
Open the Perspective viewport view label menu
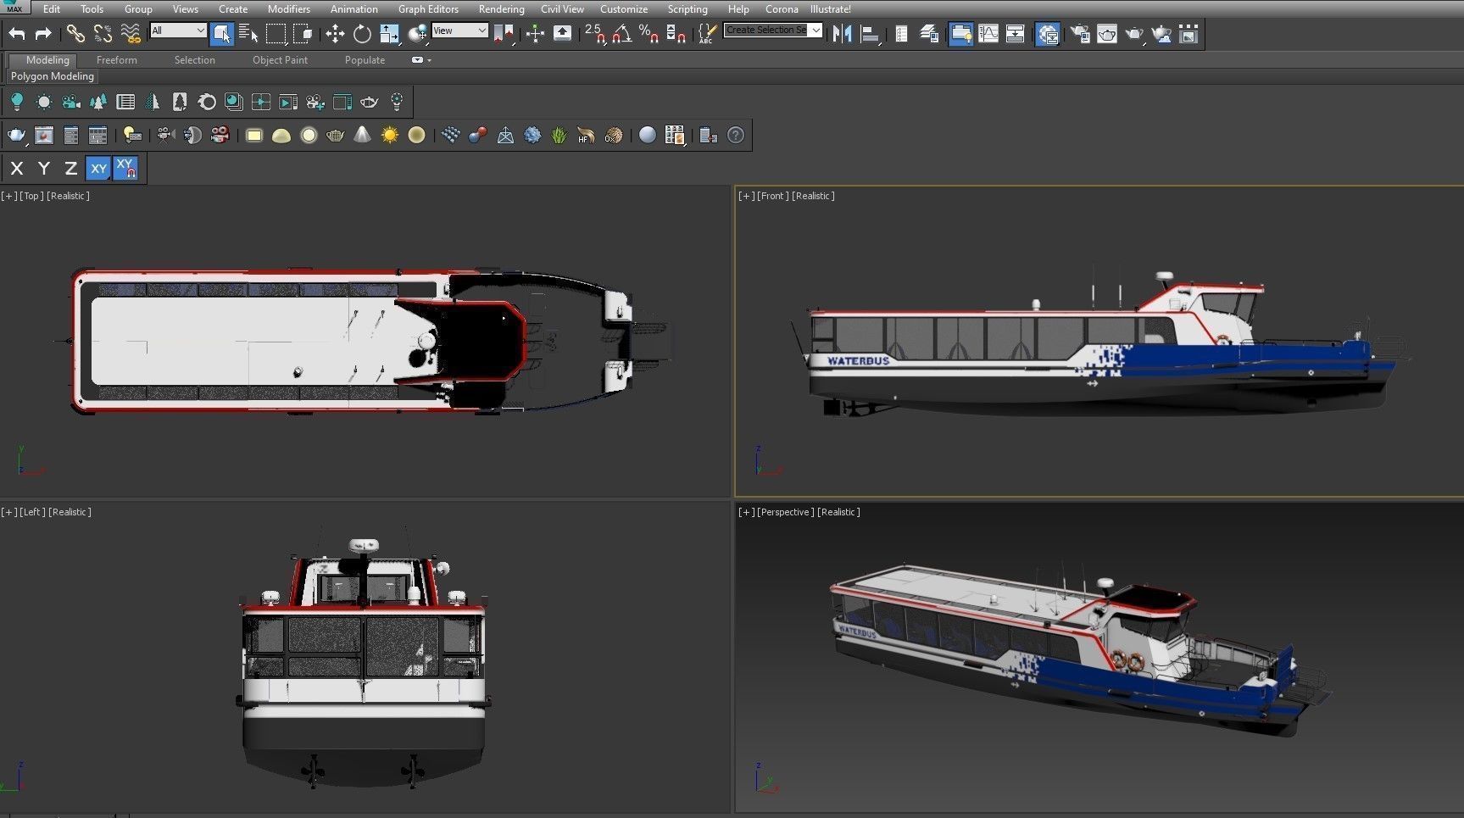point(785,512)
